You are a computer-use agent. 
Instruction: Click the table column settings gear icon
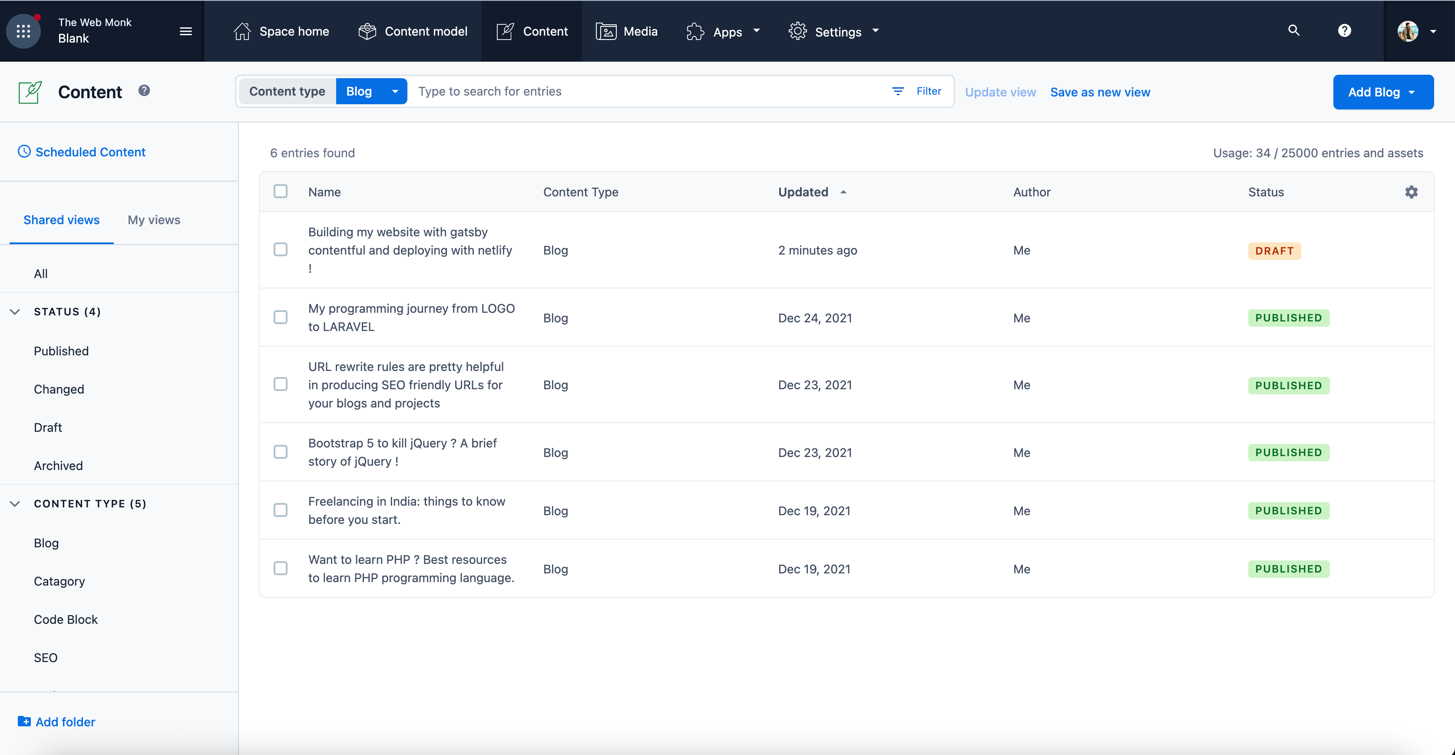(1411, 192)
